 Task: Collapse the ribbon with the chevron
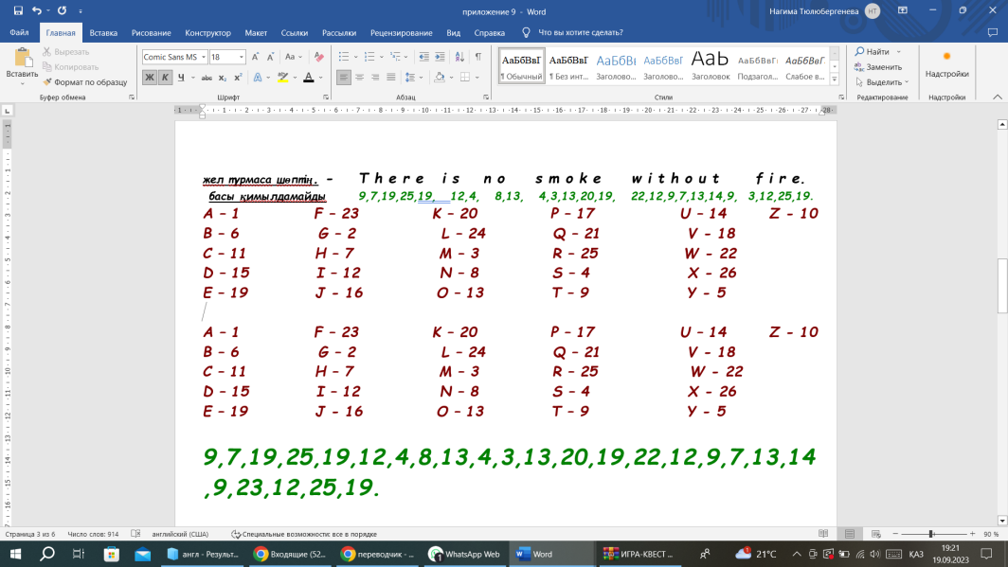tap(997, 97)
